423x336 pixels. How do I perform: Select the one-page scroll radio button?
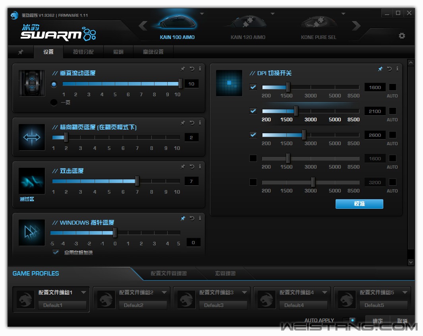[x=54, y=102]
